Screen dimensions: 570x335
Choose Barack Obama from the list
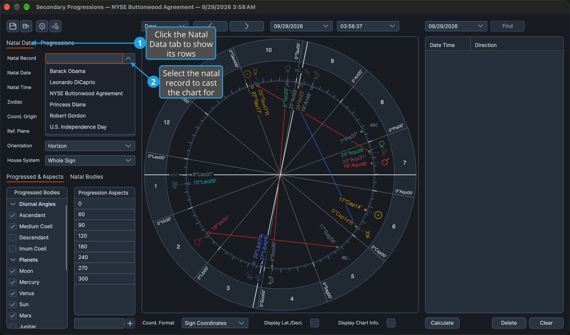90,71
